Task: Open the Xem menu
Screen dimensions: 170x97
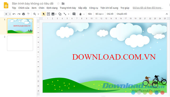Action: [34, 8]
